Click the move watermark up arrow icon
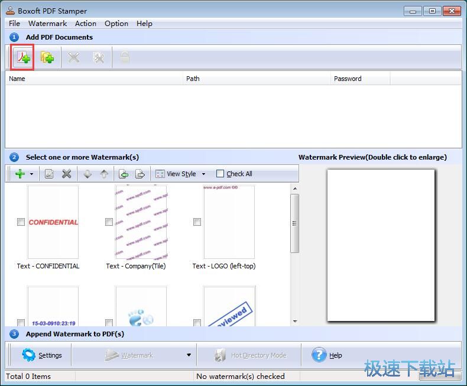The height and width of the screenshot is (386, 467). pyautogui.click(x=104, y=174)
